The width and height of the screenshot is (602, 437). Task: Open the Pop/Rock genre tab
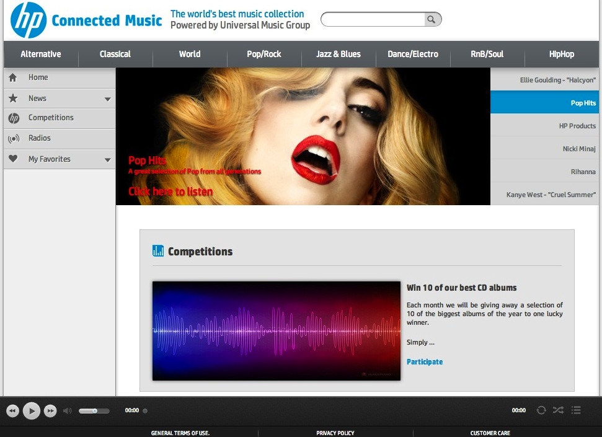click(x=264, y=54)
